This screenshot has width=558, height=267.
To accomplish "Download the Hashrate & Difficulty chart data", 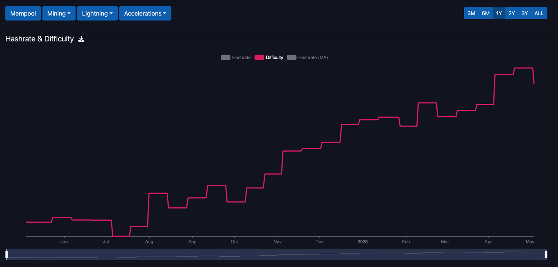I will pyautogui.click(x=81, y=39).
